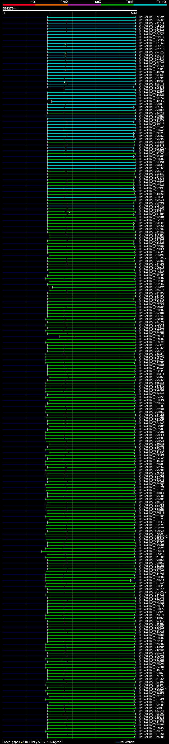
Task: Click the UniRef100_P29381 label
Action: tap(152, 409)
